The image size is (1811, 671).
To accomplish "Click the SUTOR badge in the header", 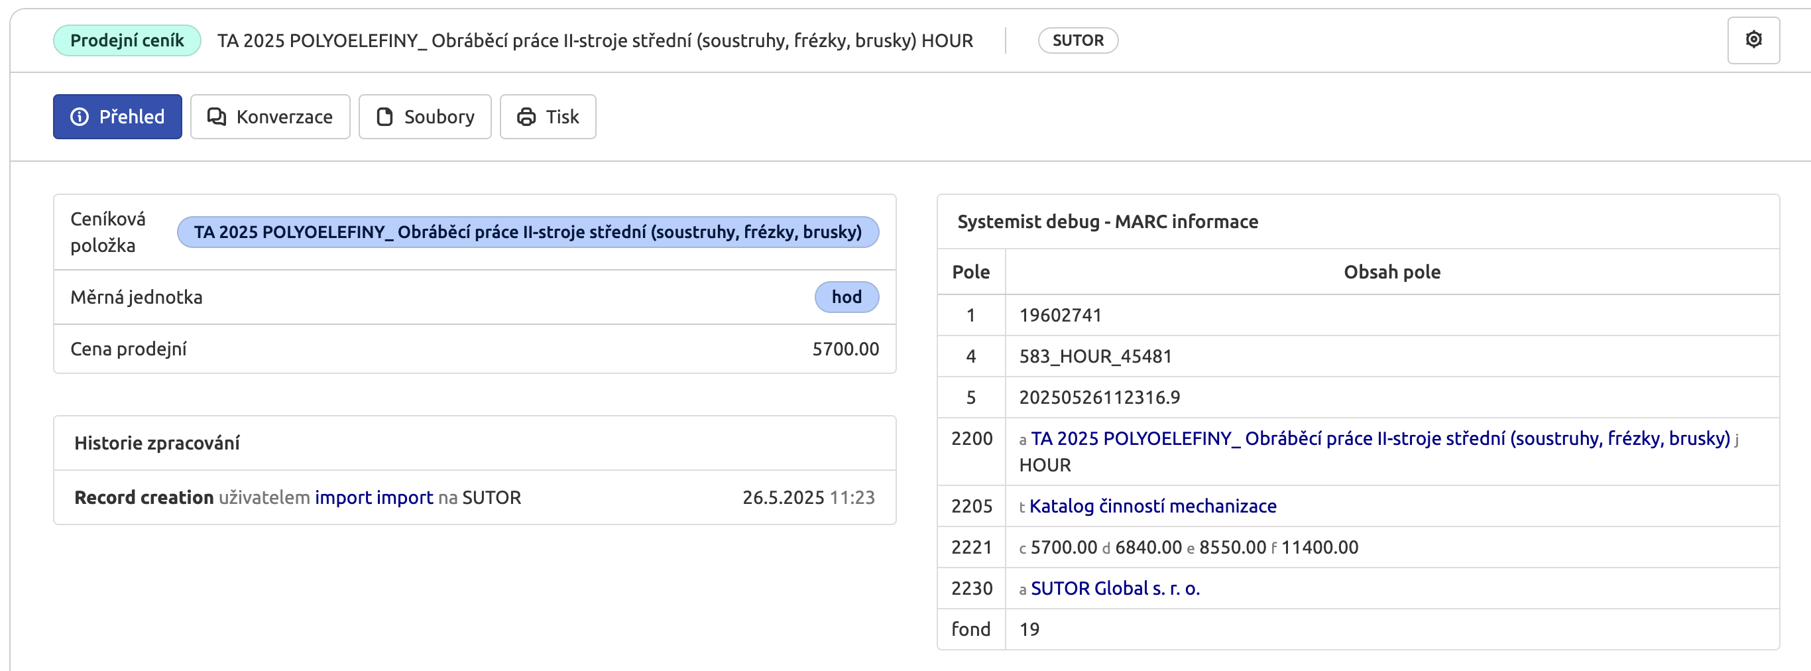I will 1079,40.
